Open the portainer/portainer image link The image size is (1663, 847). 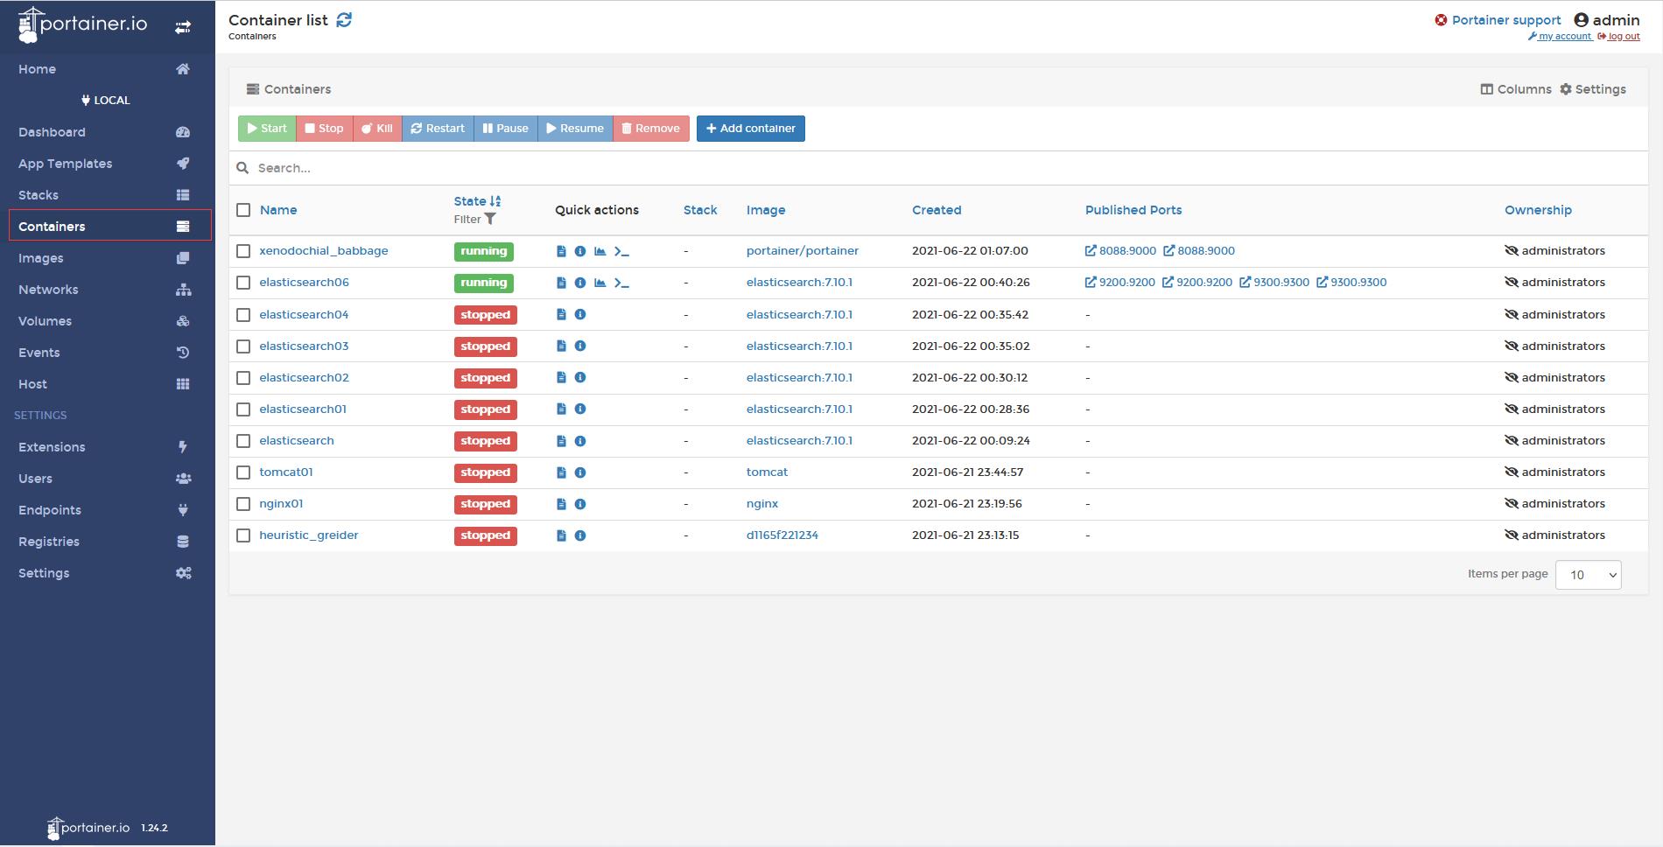point(803,251)
